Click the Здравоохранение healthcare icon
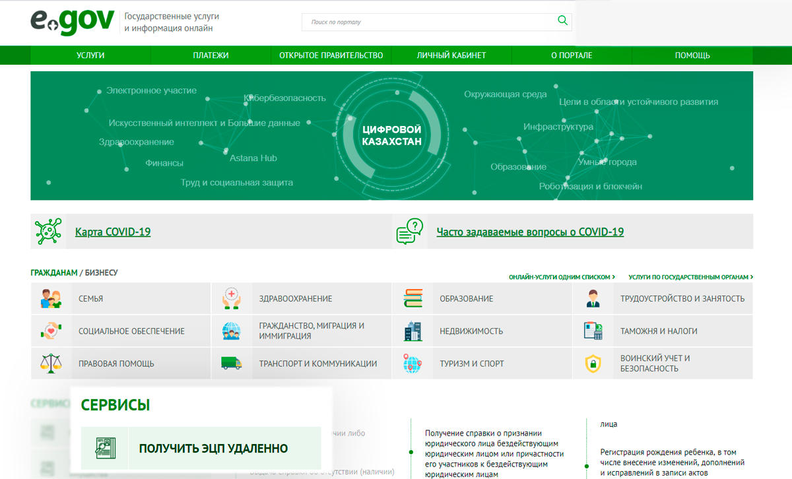This screenshot has height=479, width=792. pyautogui.click(x=232, y=299)
